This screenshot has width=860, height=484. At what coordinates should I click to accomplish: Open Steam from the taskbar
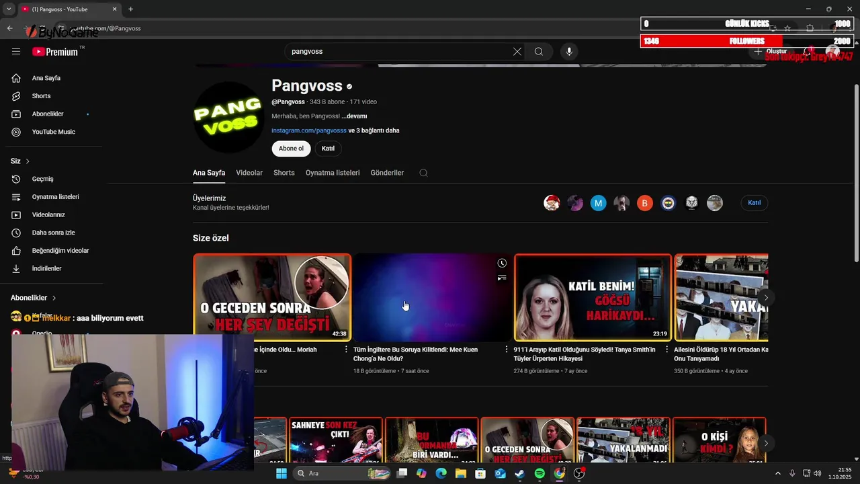click(x=520, y=473)
